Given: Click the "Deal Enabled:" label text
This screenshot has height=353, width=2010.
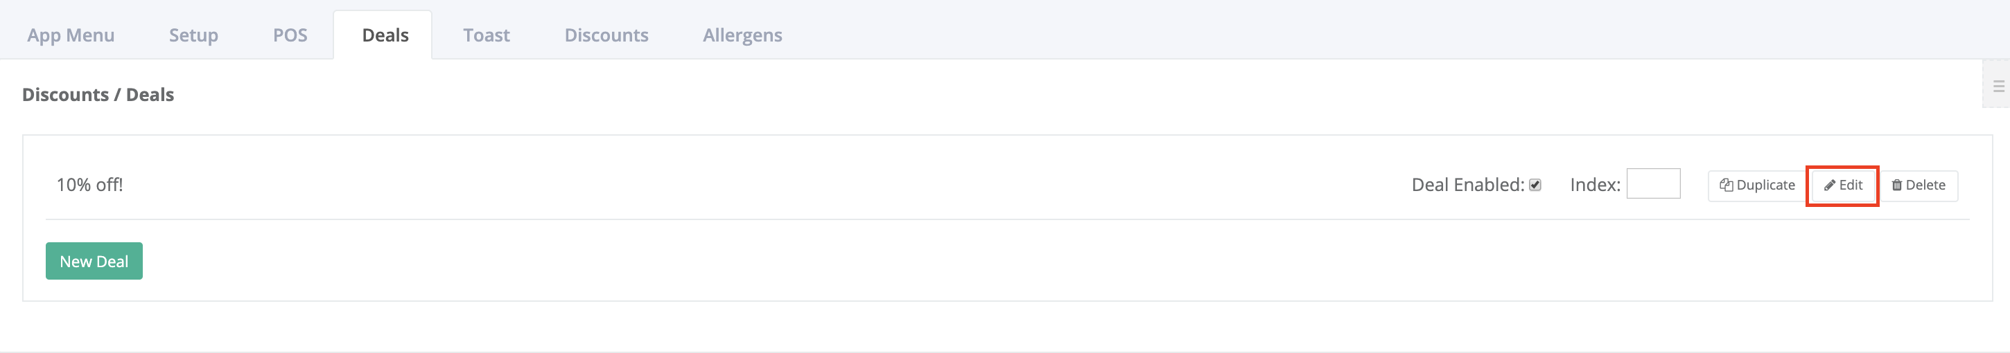Looking at the screenshot, I should click(1468, 185).
